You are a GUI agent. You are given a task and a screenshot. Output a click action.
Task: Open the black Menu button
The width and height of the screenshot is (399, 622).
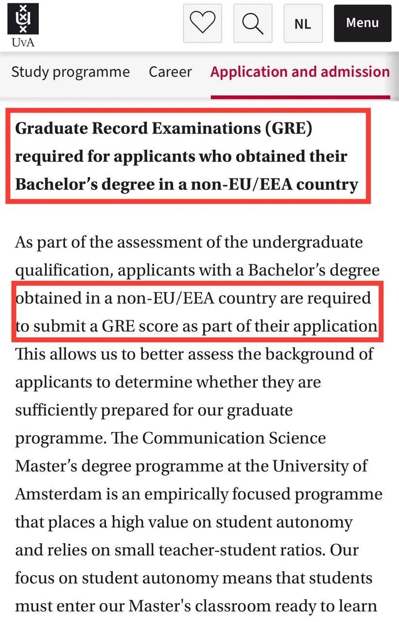(x=363, y=23)
